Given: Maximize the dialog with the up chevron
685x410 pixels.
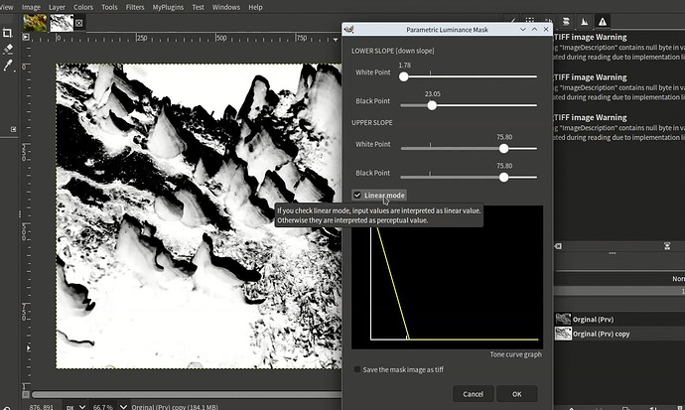Looking at the screenshot, I should click(x=534, y=29).
